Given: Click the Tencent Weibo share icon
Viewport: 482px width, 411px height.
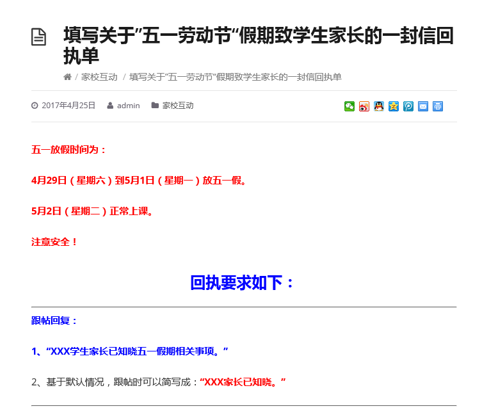Looking at the screenshot, I should 408,106.
